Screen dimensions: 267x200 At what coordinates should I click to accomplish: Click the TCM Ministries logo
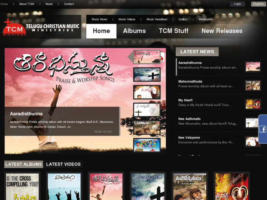coord(41,27)
